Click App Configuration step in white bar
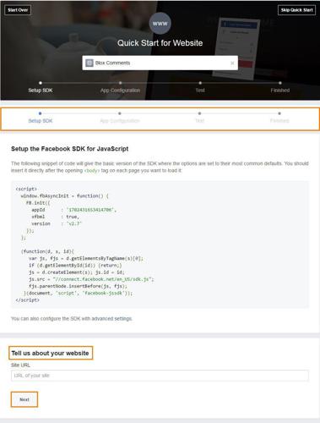 (x=120, y=121)
